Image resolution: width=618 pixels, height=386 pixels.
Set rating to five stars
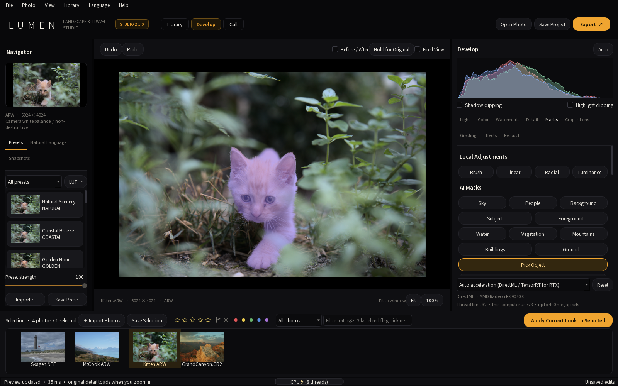208,320
